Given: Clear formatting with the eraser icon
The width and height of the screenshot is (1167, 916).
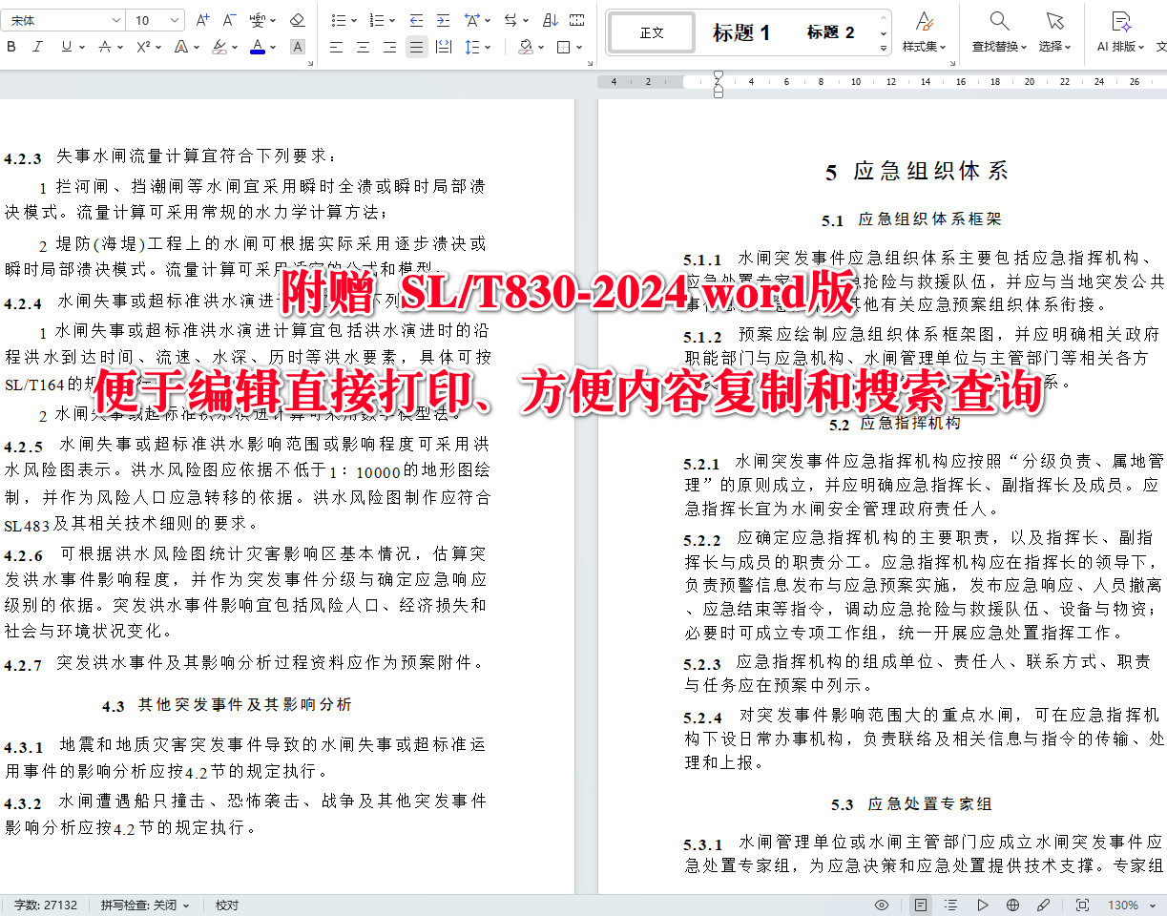Looking at the screenshot, I should point(295,19).
